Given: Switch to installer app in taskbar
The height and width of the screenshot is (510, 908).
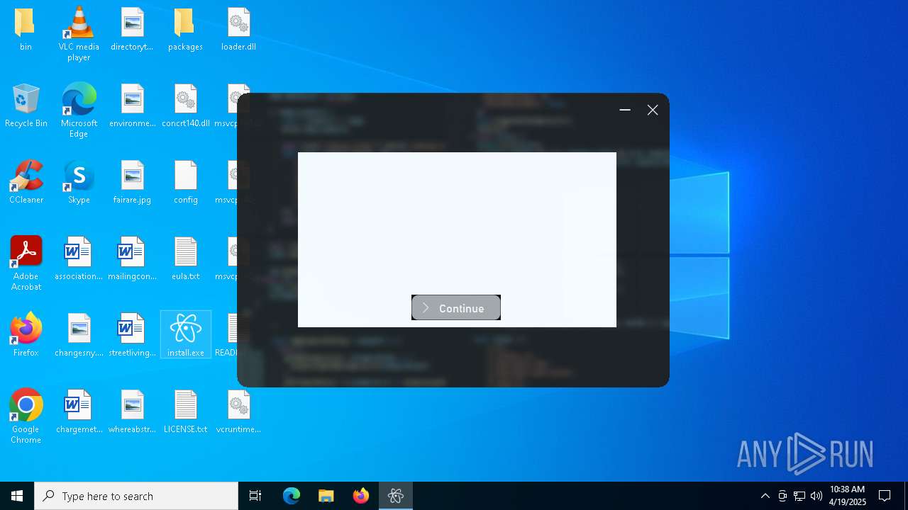Looking at the screenshot, I should 396,496.
